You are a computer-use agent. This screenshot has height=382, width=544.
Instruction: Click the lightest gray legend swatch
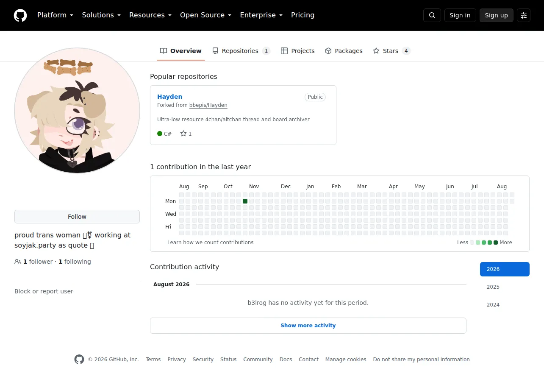[472, 243]
